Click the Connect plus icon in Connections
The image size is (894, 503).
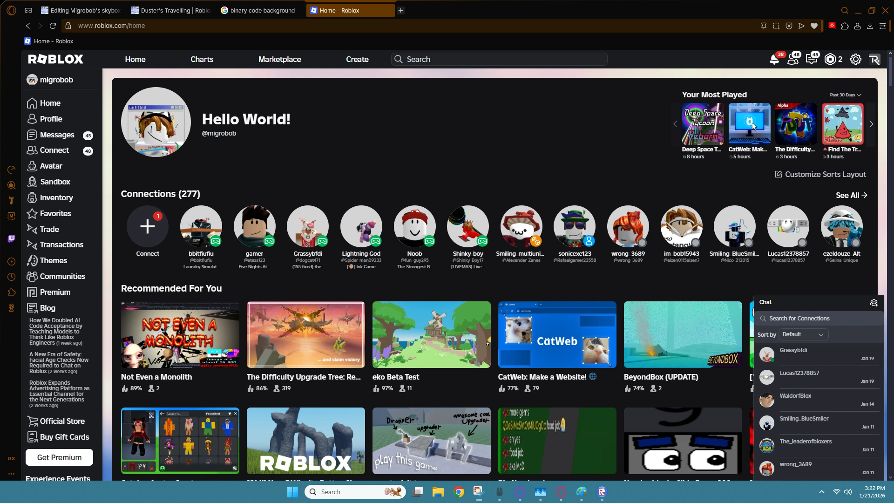click(x=147, y=227)
